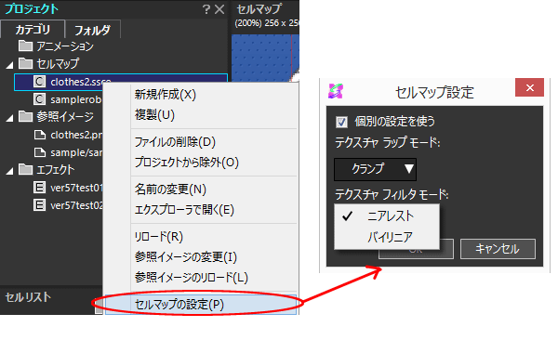Screen dimensions: 558x353
Task: Select the samplerob cellmap item
Action: tap(75, 99)
